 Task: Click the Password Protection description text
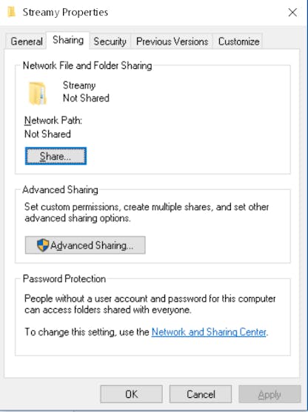pyautogui.click(x=150, y=304)
